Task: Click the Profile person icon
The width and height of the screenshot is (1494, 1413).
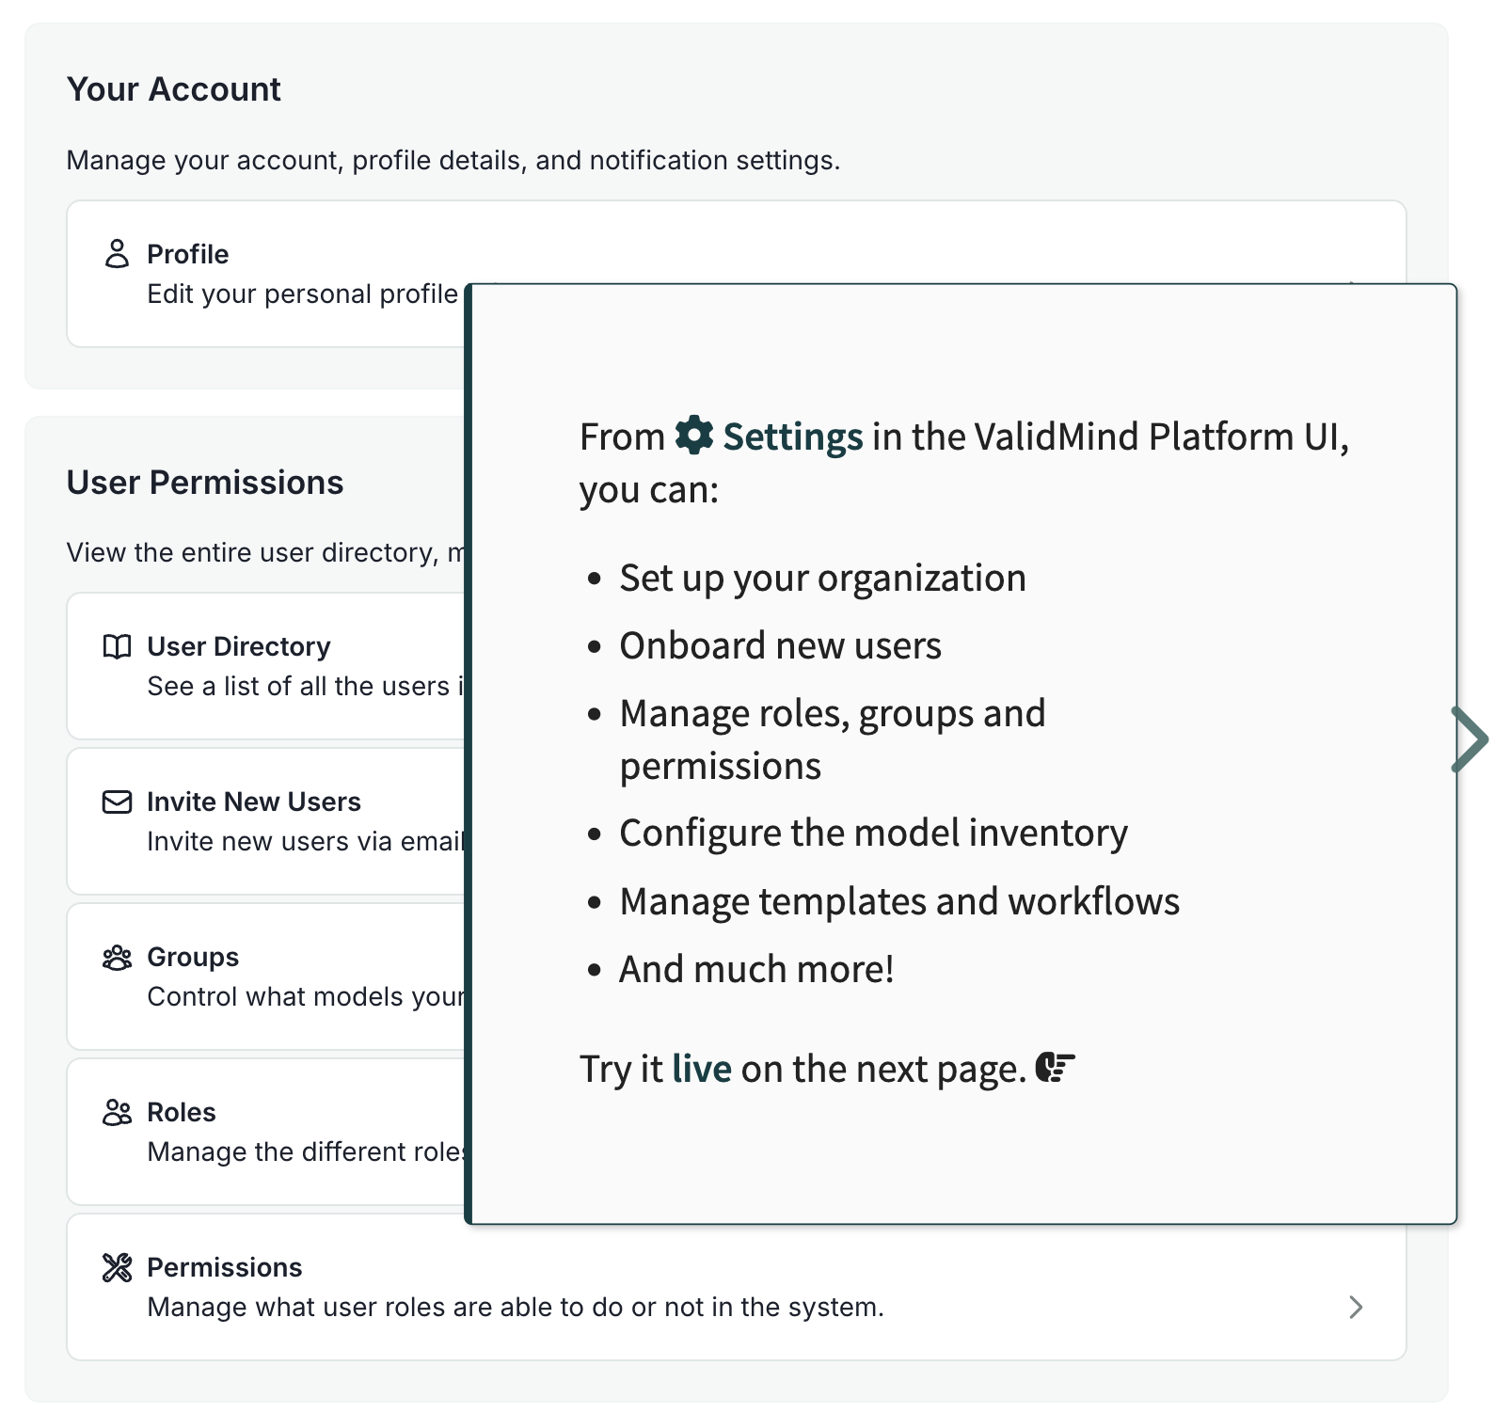Action: pyautogui.click(x=117, y=254)
